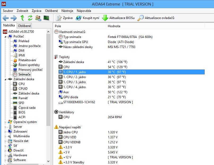Expand the Nosiče dat tree node

tap(5, 141)
